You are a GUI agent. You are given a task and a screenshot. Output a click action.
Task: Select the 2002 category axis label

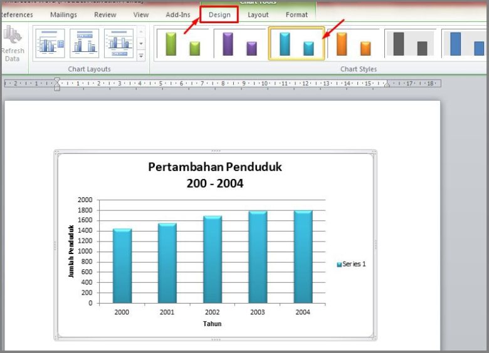(x=212, y=312)
